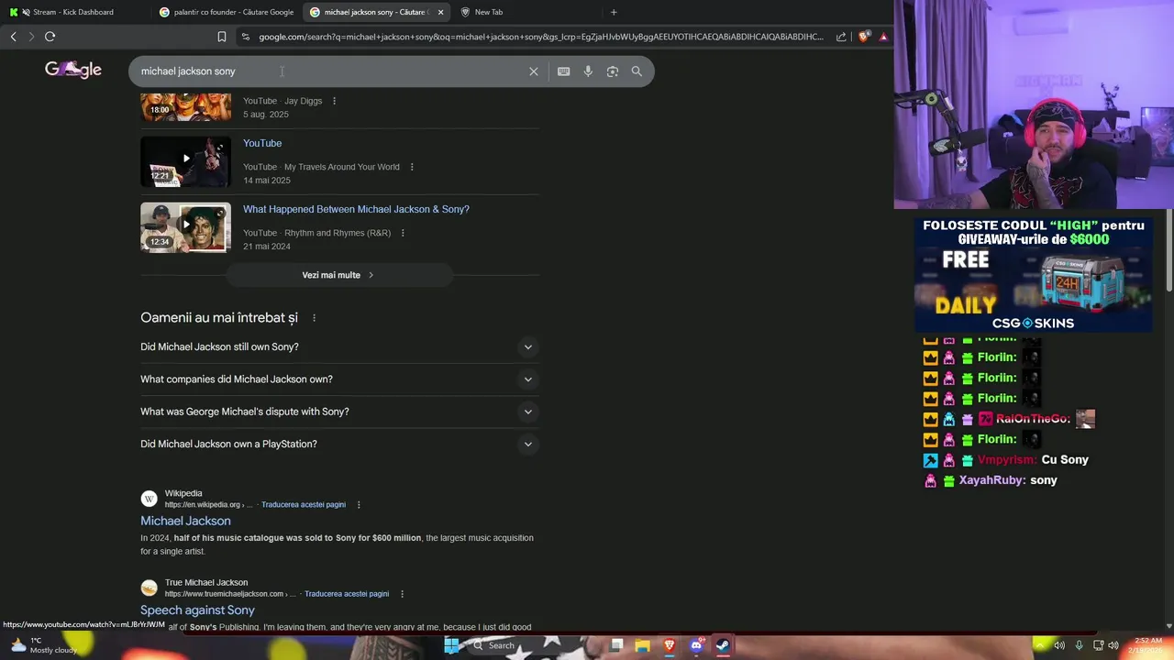
Task: Play the 12:34 video thumbnail
Action: click(x=185, y=227)
